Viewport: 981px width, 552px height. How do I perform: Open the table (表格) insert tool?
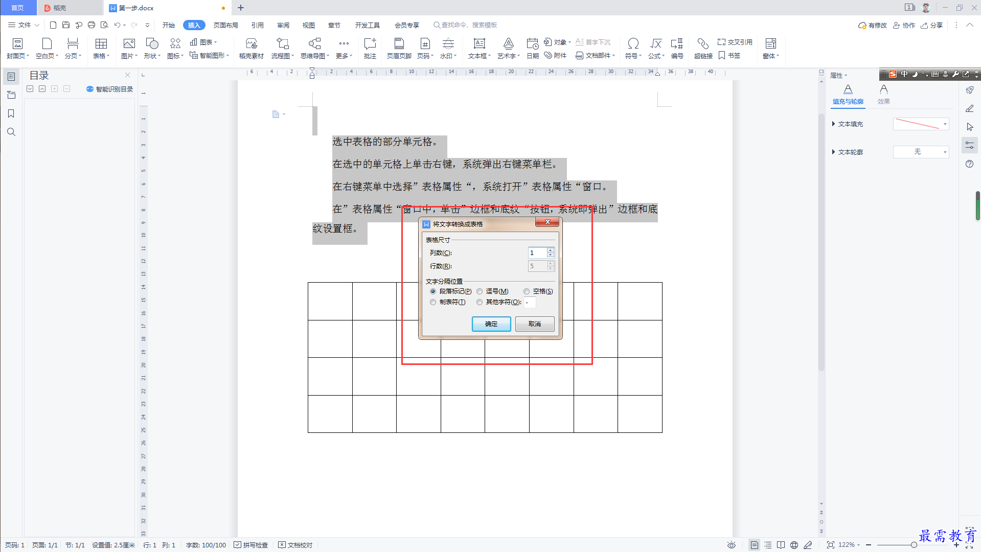pos(101,49)
